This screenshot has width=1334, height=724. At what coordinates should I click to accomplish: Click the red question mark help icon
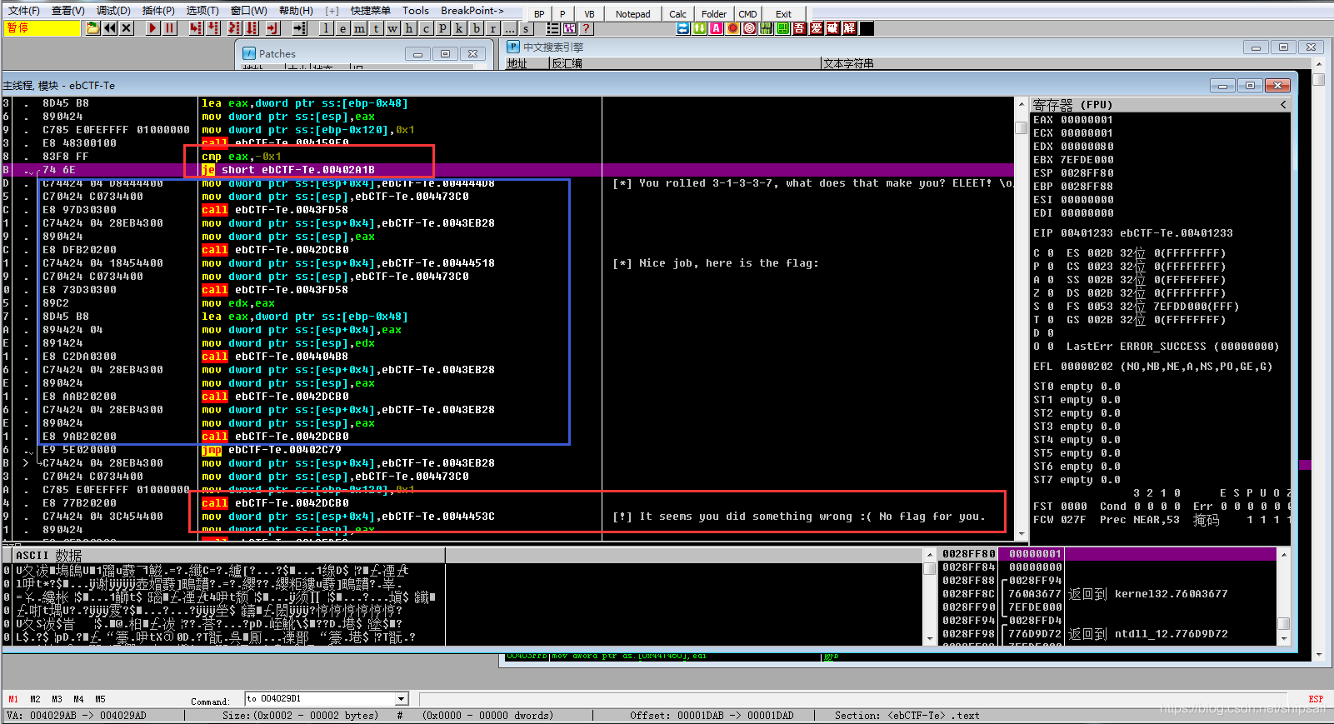tap(587, 28)
